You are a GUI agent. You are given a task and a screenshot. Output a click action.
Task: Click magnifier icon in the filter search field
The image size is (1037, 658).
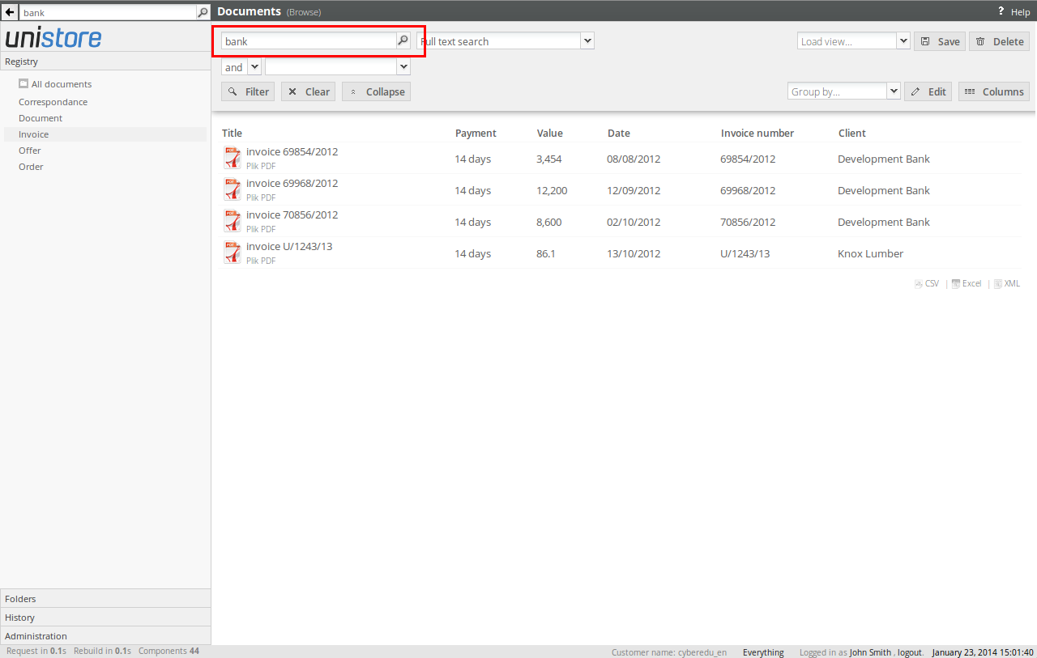[x=403, y=40]
